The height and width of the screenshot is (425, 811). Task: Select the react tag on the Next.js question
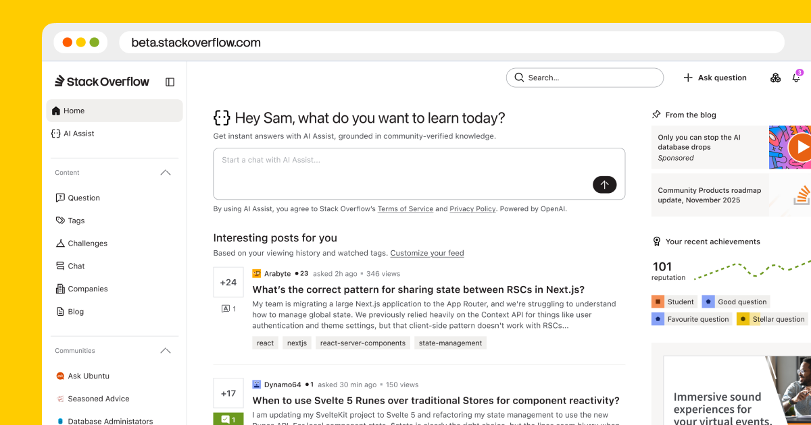[265, 342]
